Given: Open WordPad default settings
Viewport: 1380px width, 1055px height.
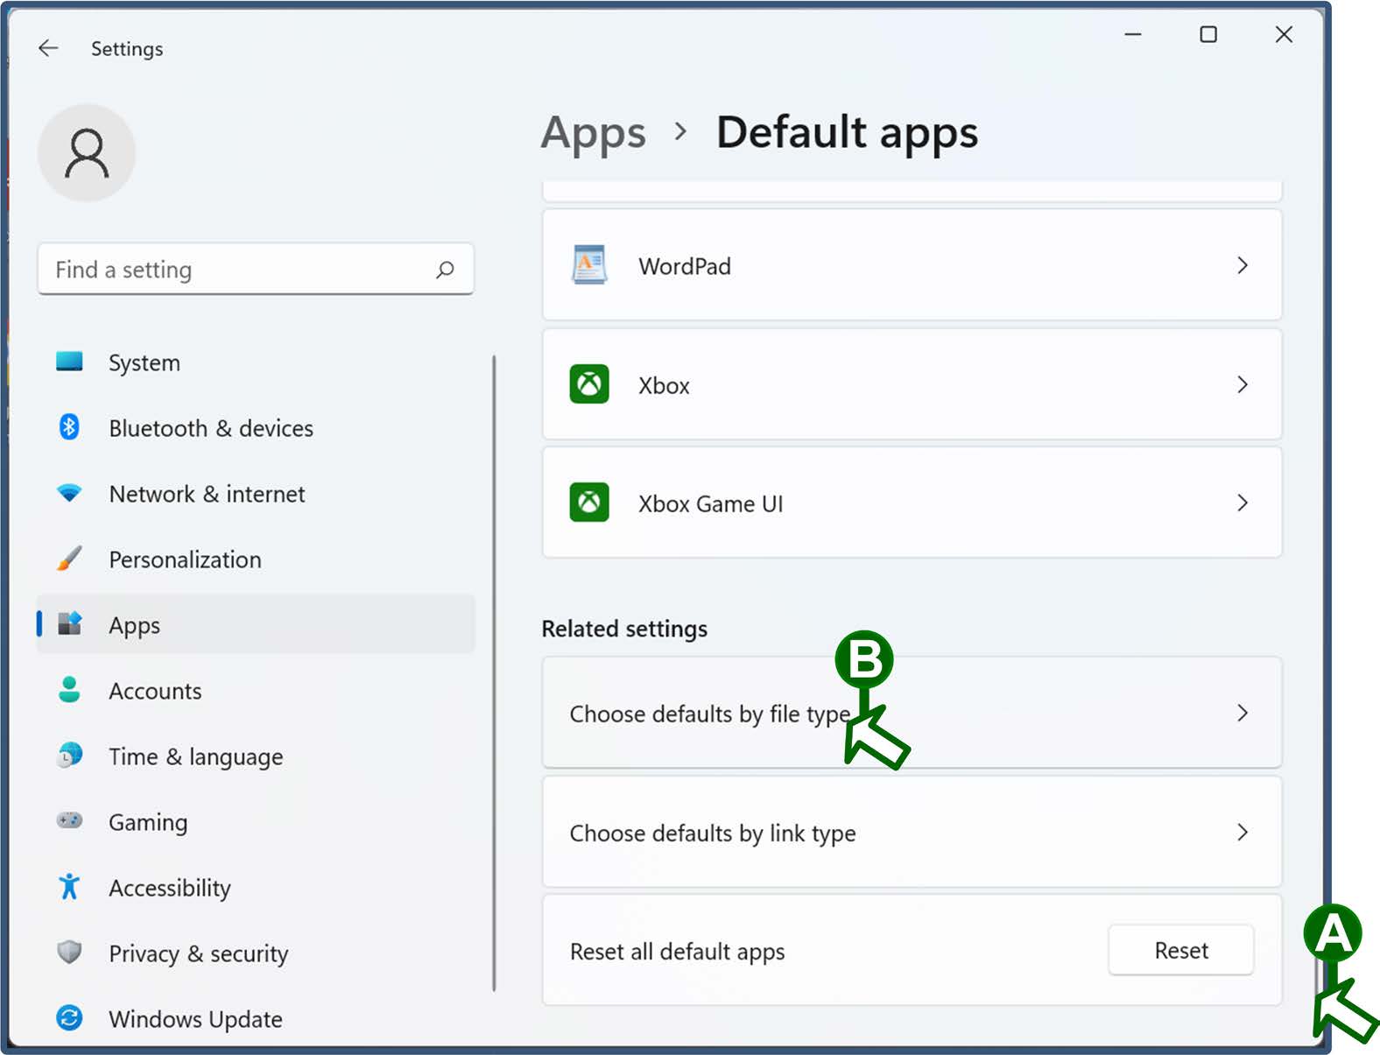Looking at the screenshot, I should coord(912,264).
